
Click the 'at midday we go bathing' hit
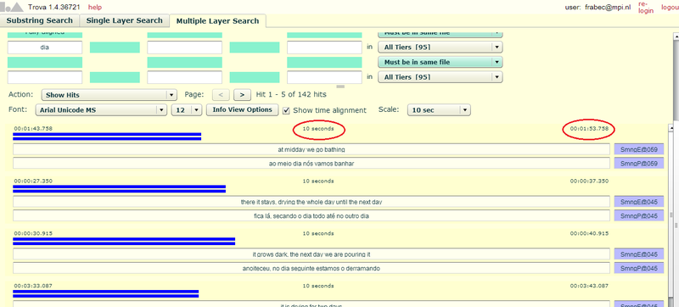(311, 149)
